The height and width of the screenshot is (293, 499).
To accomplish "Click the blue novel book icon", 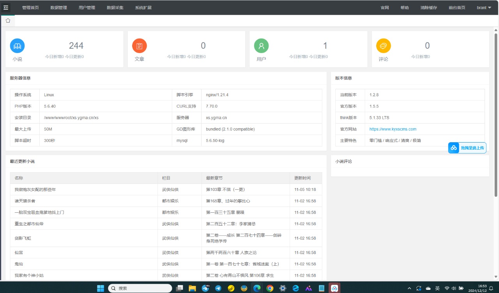I will [x=17, y=46].
